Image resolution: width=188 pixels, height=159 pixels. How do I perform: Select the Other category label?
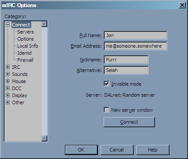pos(18,102)
